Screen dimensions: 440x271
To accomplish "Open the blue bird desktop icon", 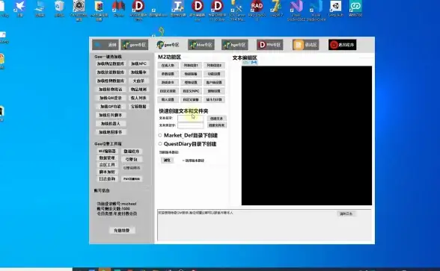I will [20, 8].
